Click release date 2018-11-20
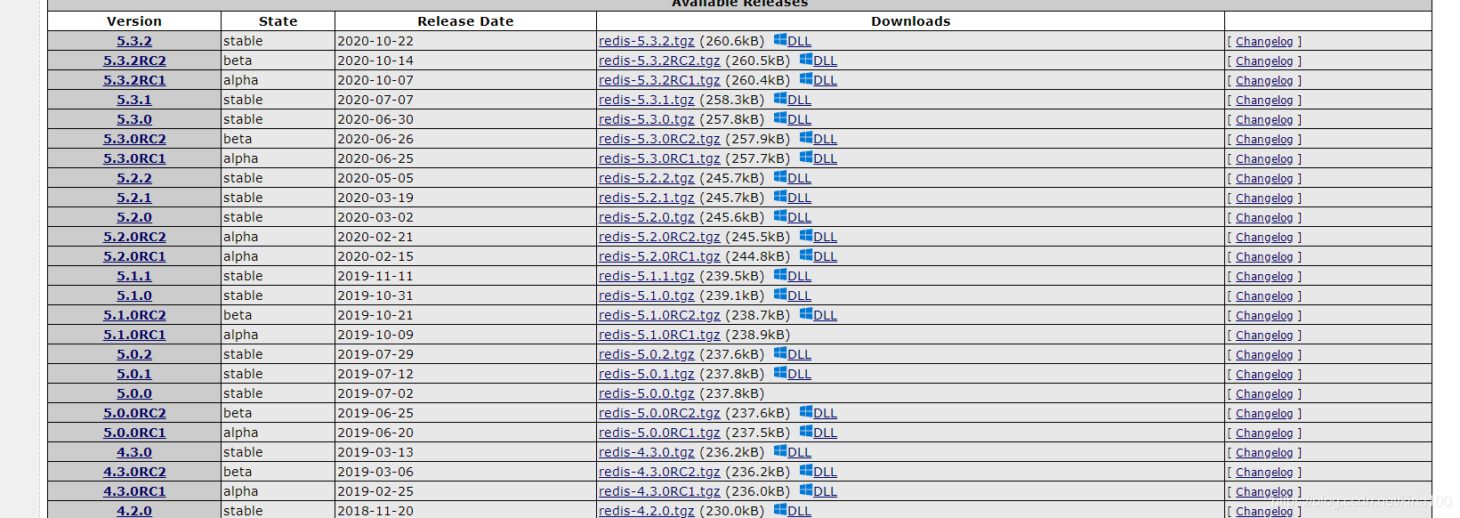1460x518 pixels. pos(375,511)
